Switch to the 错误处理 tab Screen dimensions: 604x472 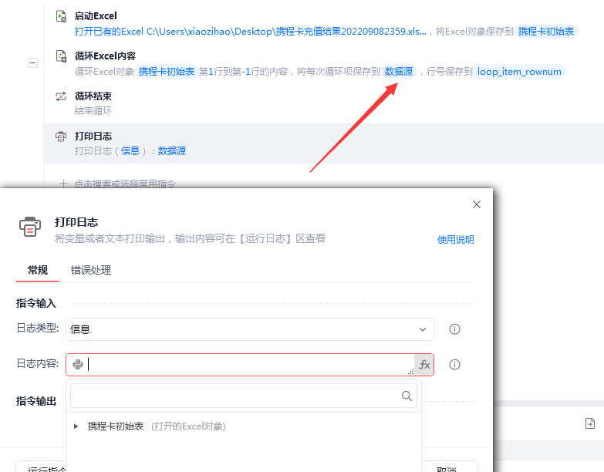[91, 270]
